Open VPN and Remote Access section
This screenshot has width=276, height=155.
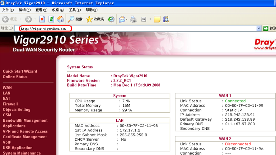pos(25,131)
